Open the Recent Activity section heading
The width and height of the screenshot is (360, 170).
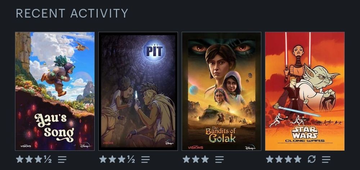pos(72,13)
